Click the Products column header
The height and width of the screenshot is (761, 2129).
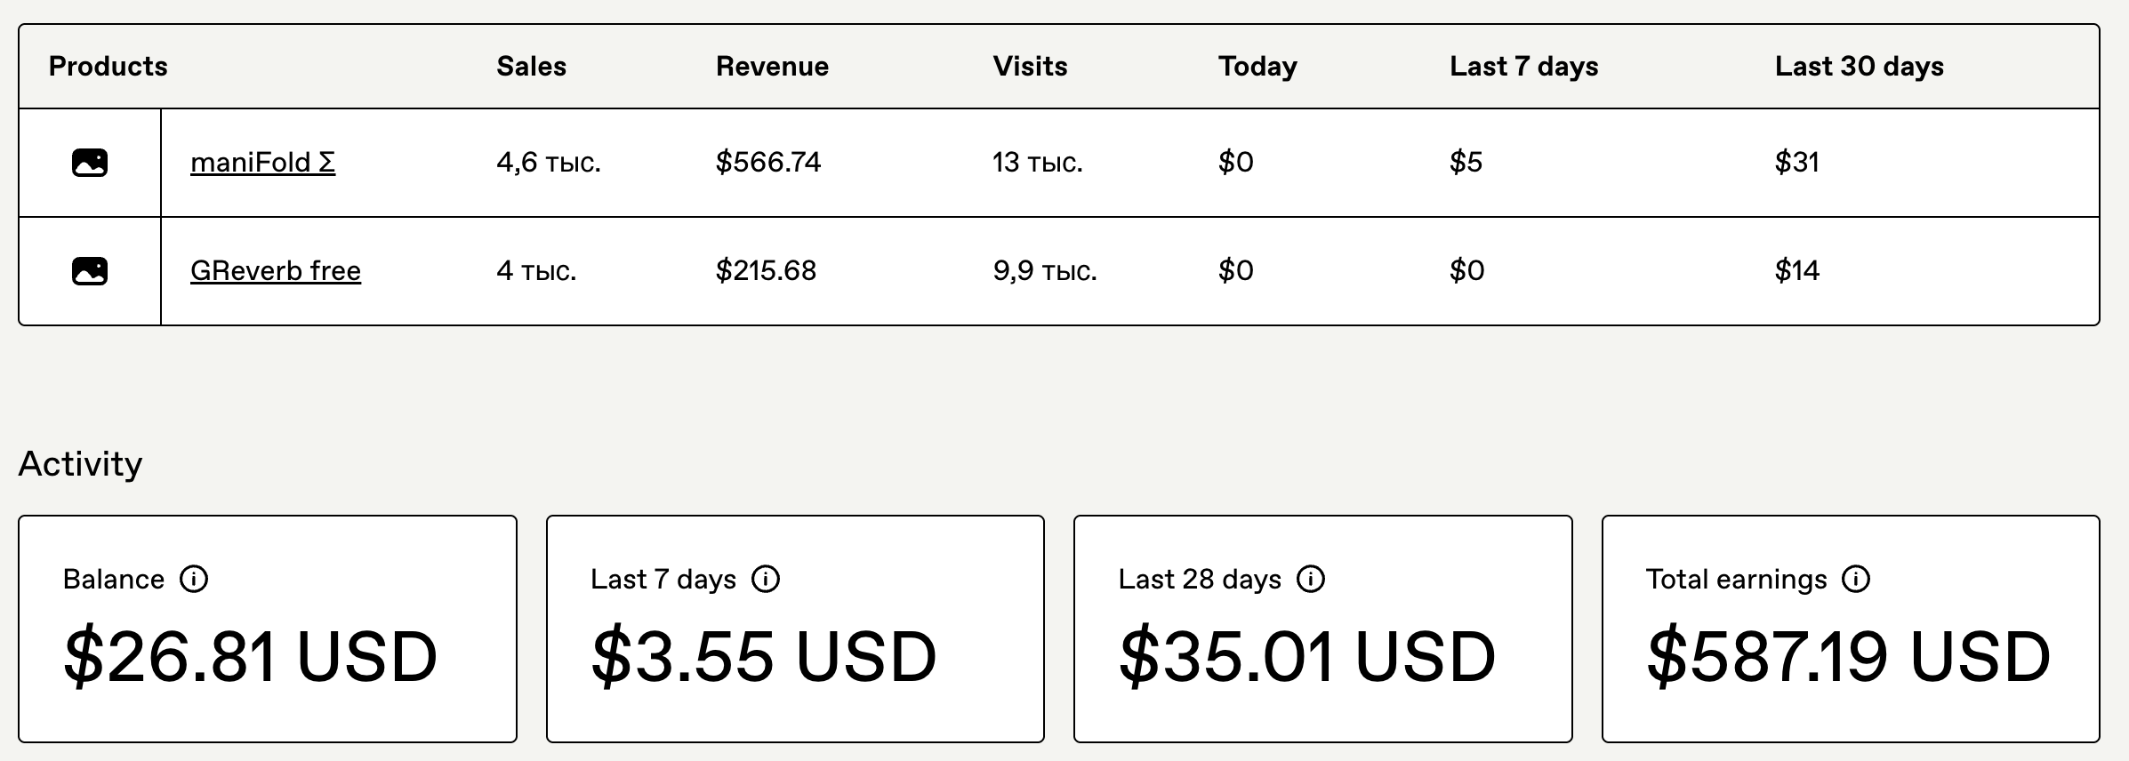click(x=108, y=67)
